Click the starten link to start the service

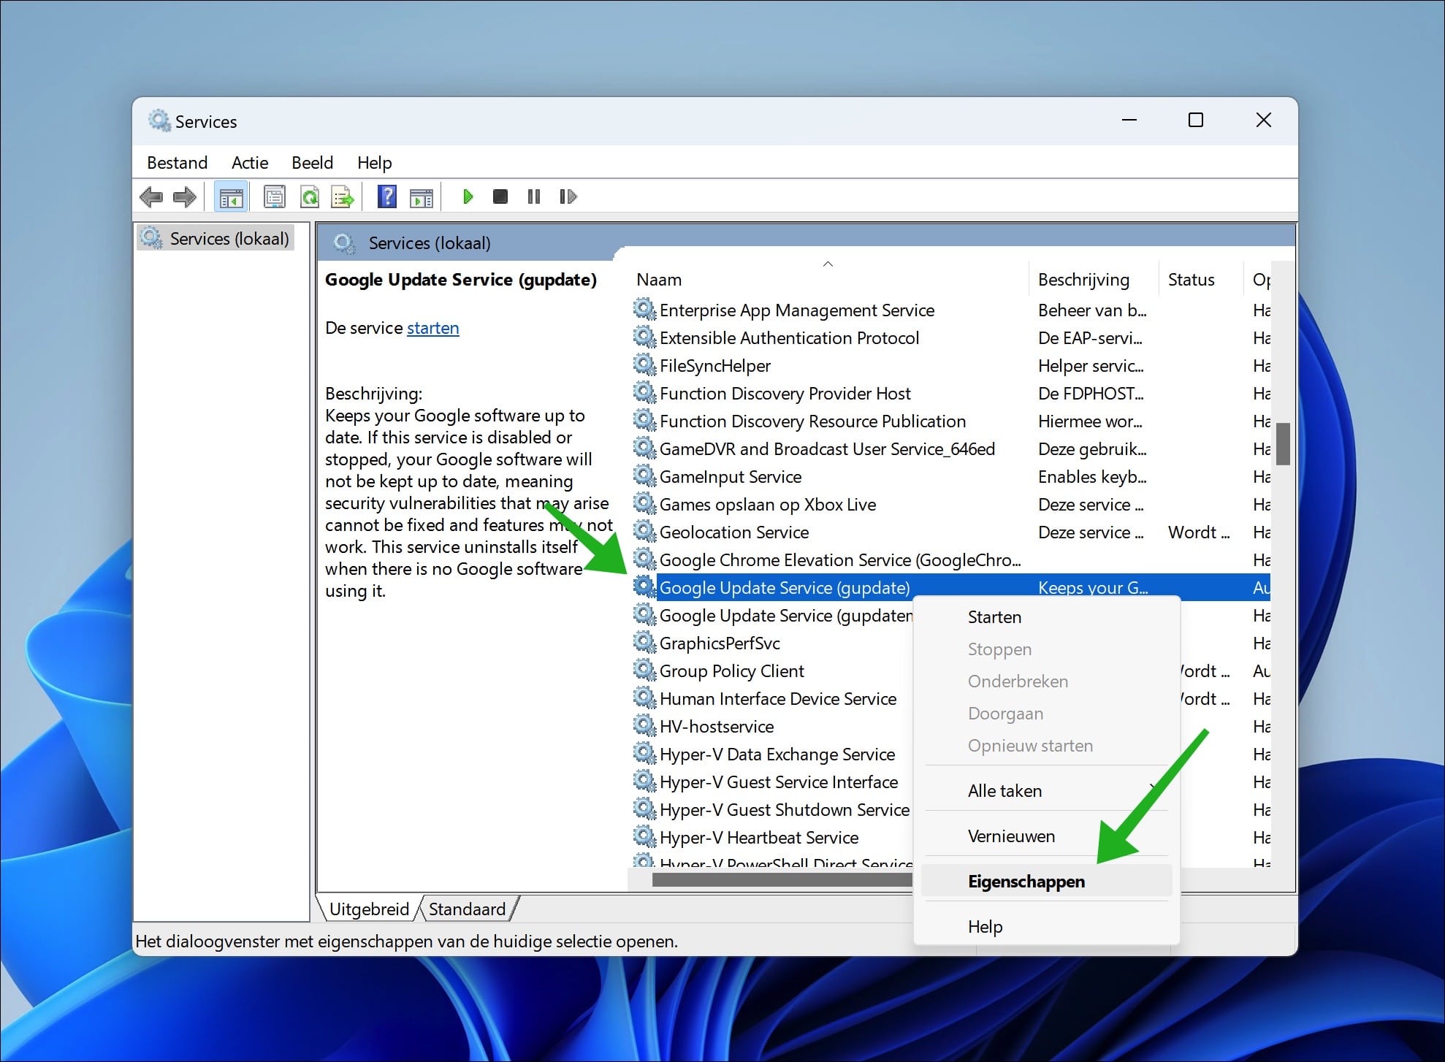pyautogui.click(x=432, y=328)
